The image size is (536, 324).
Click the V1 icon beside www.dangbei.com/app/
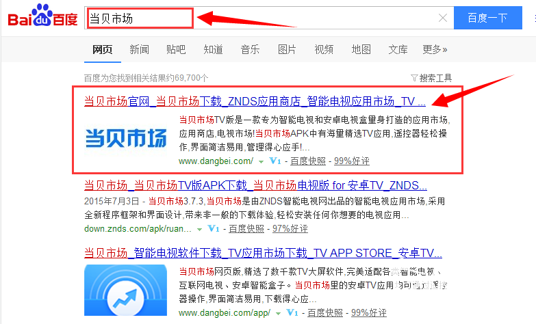pos(292,313)
